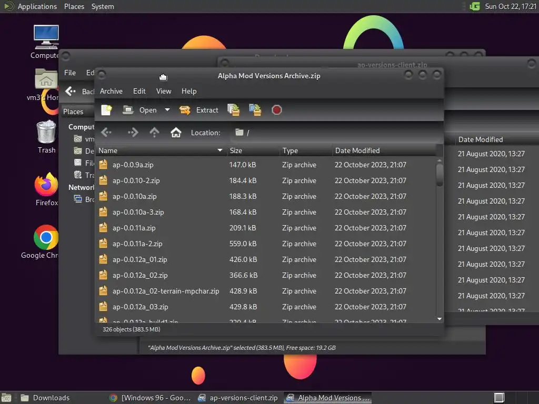This screenshot has width=539, height=404.
Task: Click the Extract button
Action: click(x=198, y=110)
